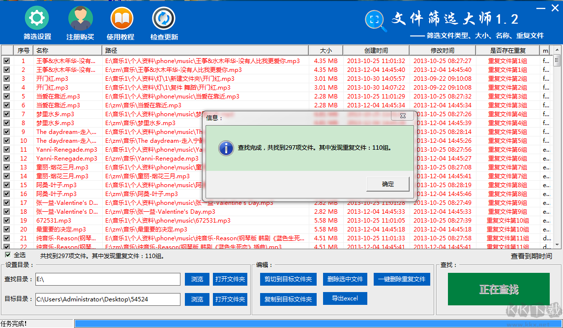Click 确定 in the info dialog

388,184
